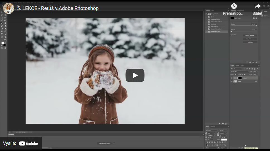Select the Crop tool
Image resolution: width=270 pixels, height=151 pixels.
click(x=2, y=18)
